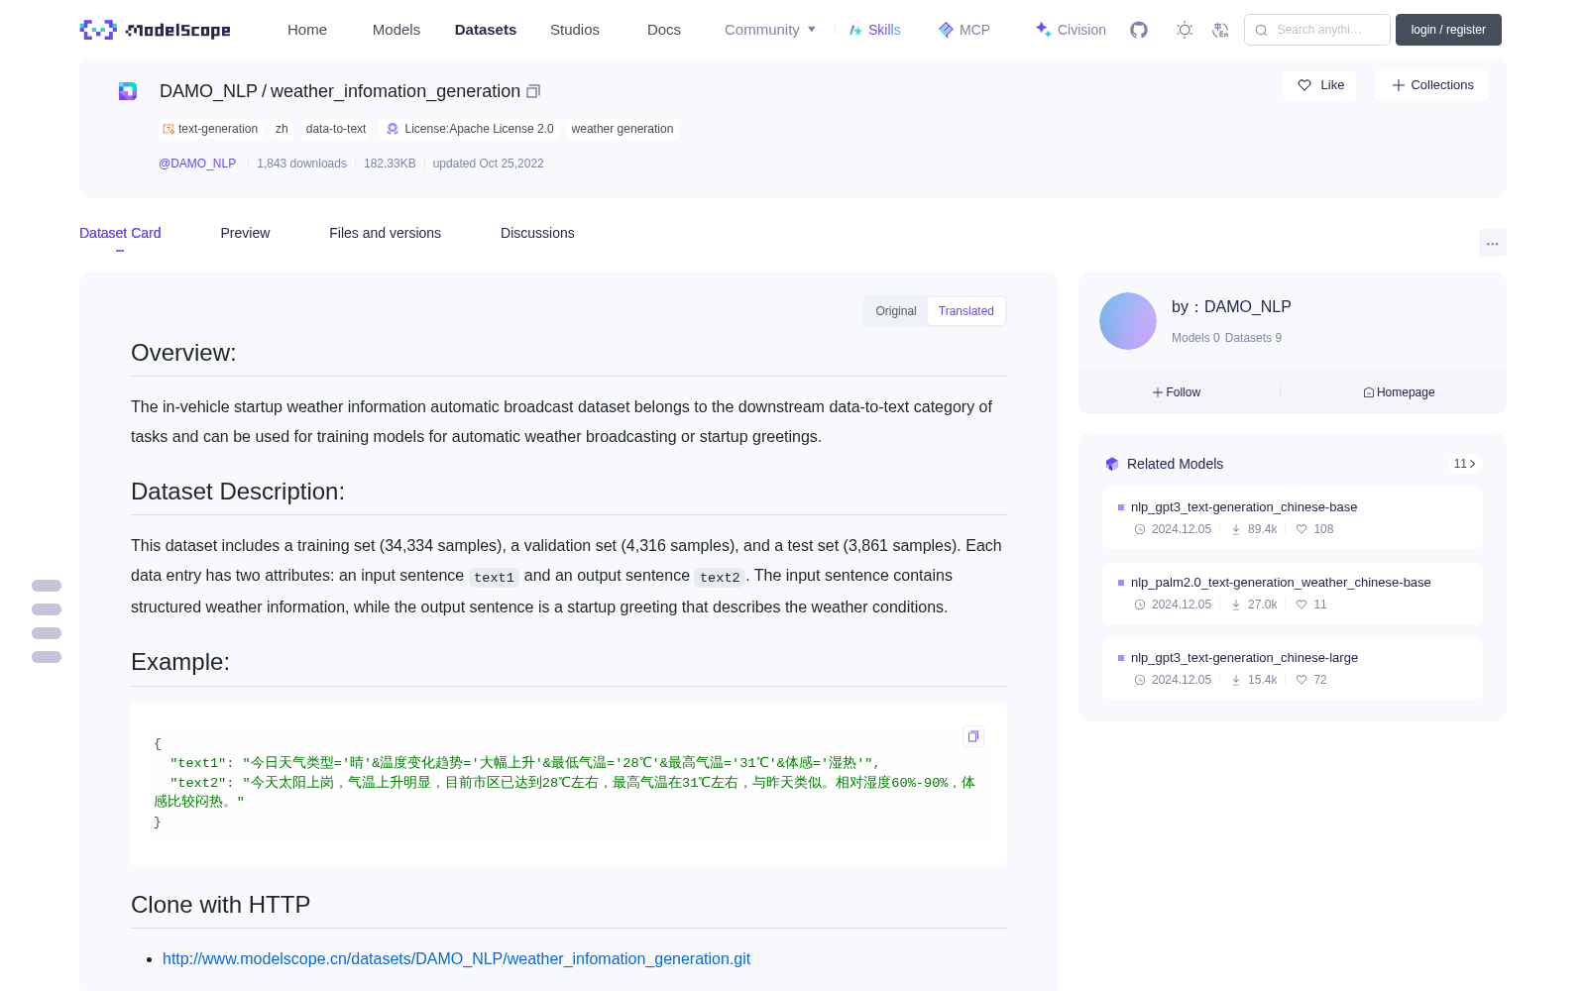
Task: Open the GitHub icon in header
Action: pos(1139,30)
